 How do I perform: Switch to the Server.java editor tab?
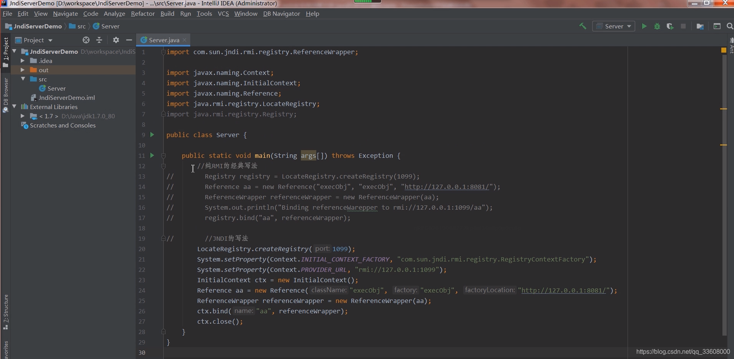tap(164, 40)
